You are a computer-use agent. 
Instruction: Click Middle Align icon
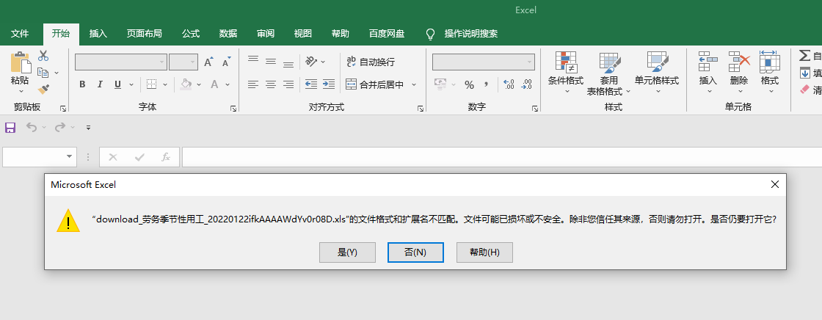coord(271,62)
